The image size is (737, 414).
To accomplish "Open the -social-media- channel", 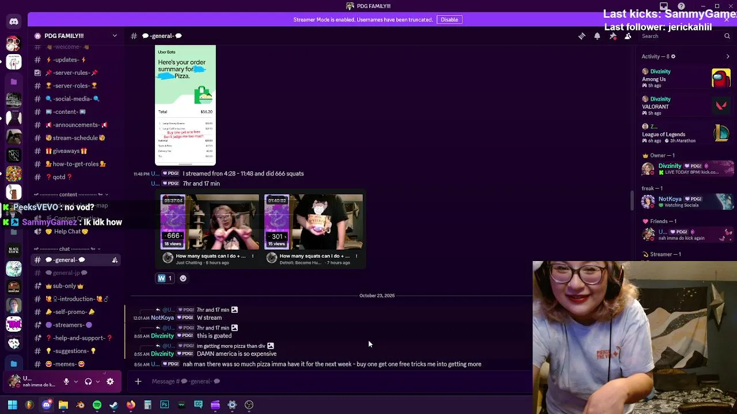I will [76, 99].
